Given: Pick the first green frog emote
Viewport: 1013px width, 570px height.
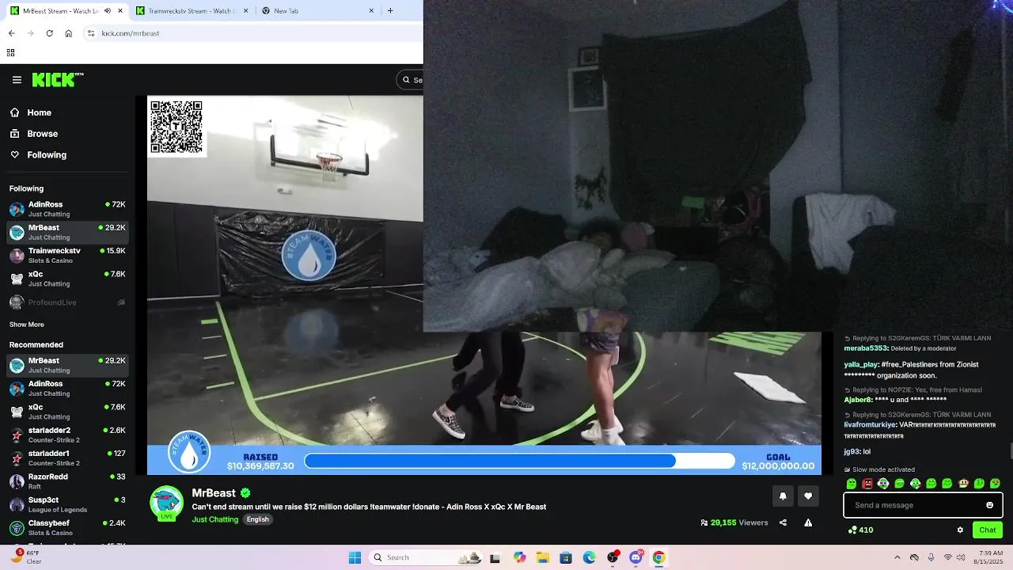Looking at the screenshot, I should click(x=852, y=484).
